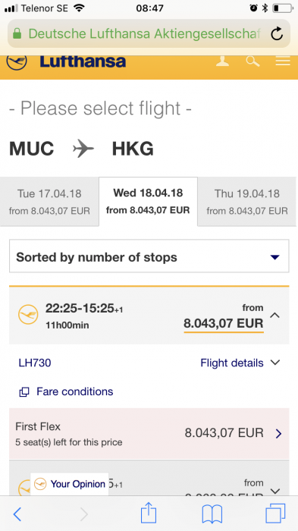
Task: Choose the First Flex 8.043,07 EUR fare
Action: [x=149, y=434]
